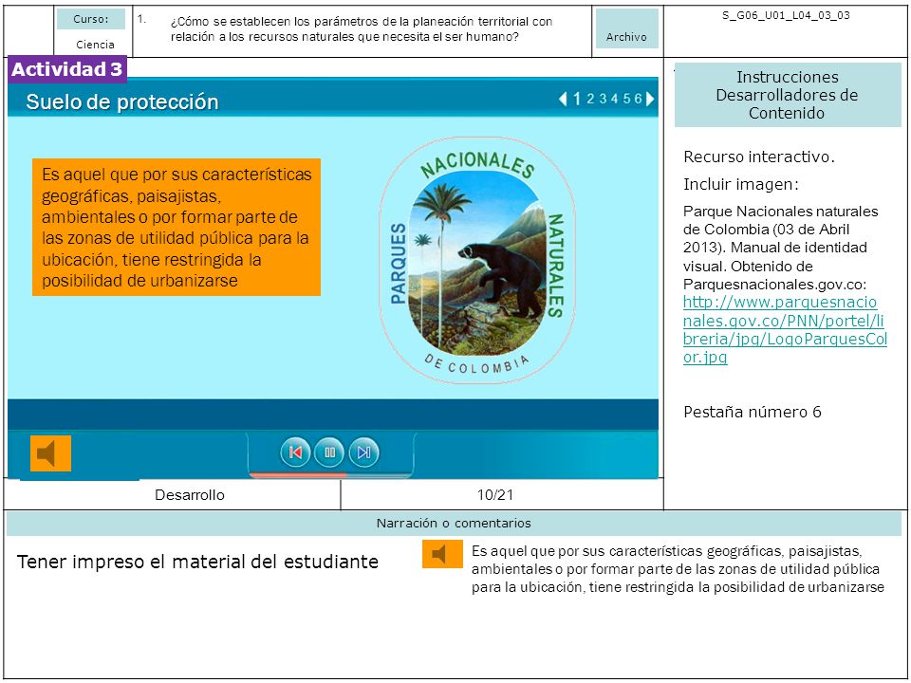Select page 5 in the slide navigator
This screenshot has height=683, width=911.
tap(626, 99)
